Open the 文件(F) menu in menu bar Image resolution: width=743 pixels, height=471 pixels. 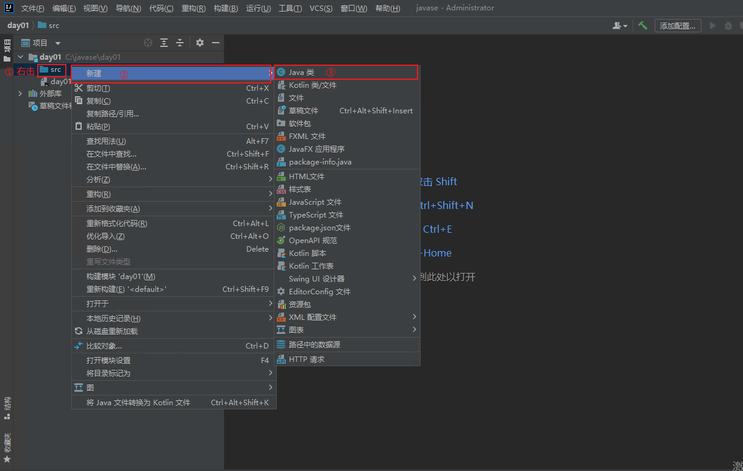[32, 8]
